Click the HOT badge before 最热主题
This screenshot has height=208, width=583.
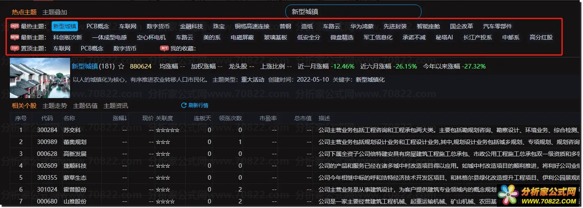[x=15, y=26]
